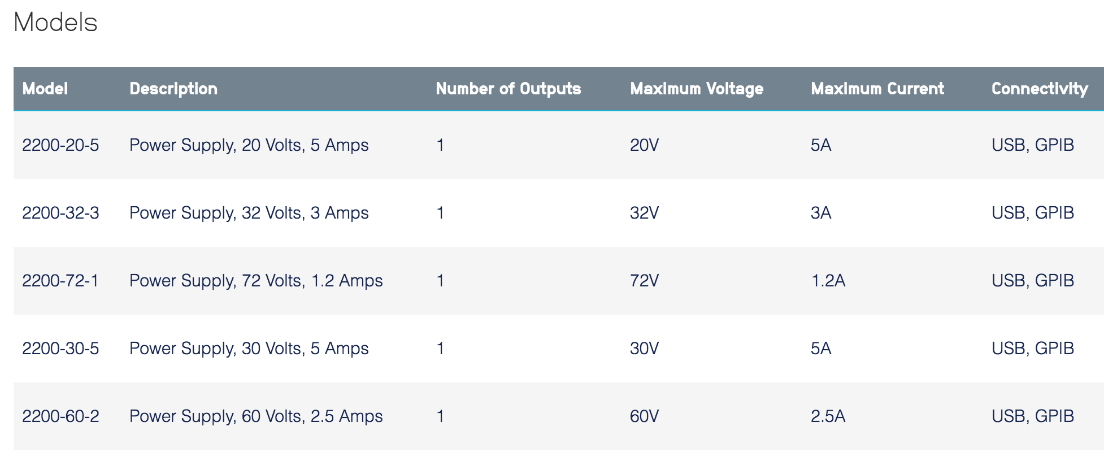Select model 2200-60-2 in the table
1104x470 pixels.
click(x=60, y=416)
